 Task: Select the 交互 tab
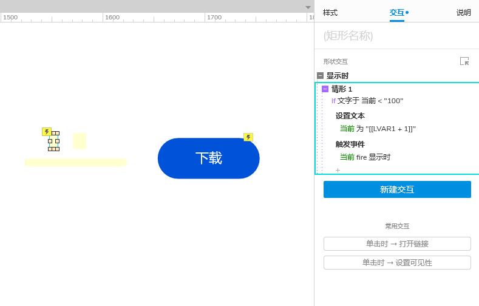coord(397,13)
